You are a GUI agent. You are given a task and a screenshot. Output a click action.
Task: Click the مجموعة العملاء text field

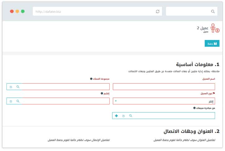tap(58, 87)
